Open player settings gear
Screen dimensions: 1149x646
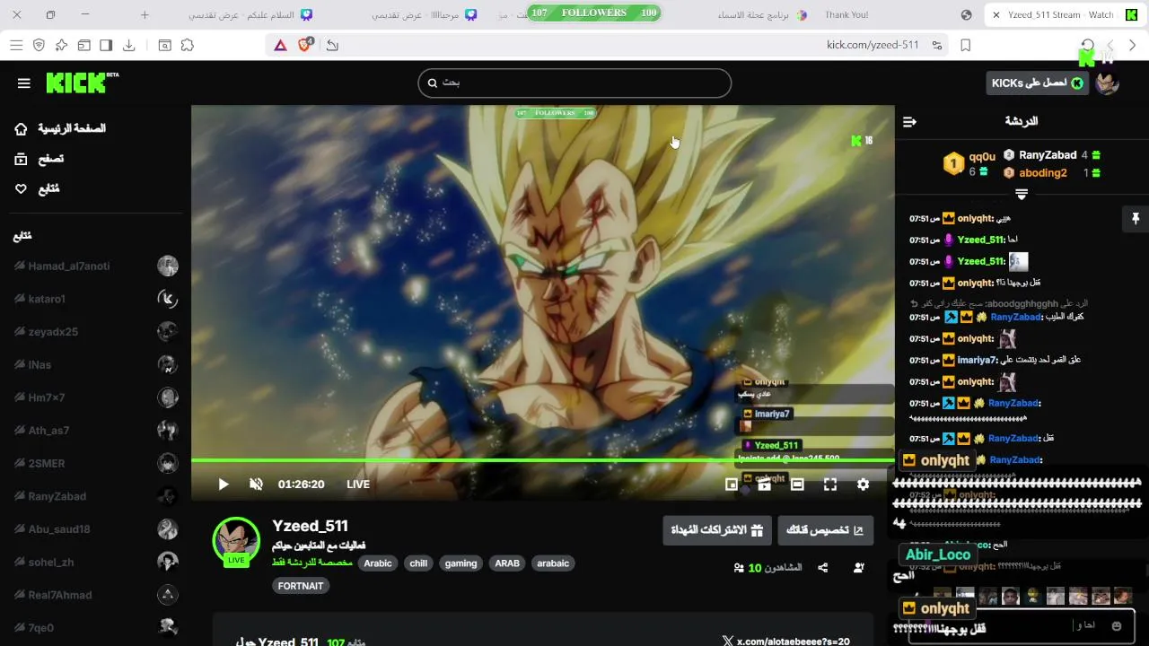click(863, 484)
